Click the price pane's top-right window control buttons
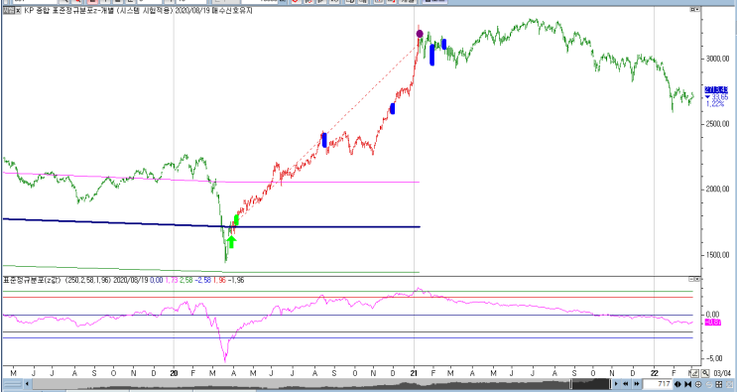 (694, 10)
